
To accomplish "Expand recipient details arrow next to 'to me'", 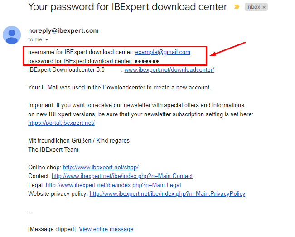I will coord(47,39).
